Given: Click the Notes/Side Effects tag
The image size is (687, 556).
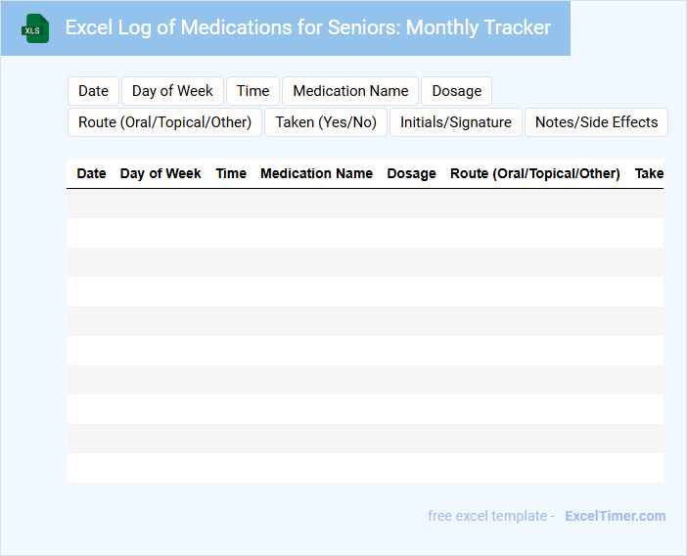Looking at the screenshot, I should [x=596, y=122].
